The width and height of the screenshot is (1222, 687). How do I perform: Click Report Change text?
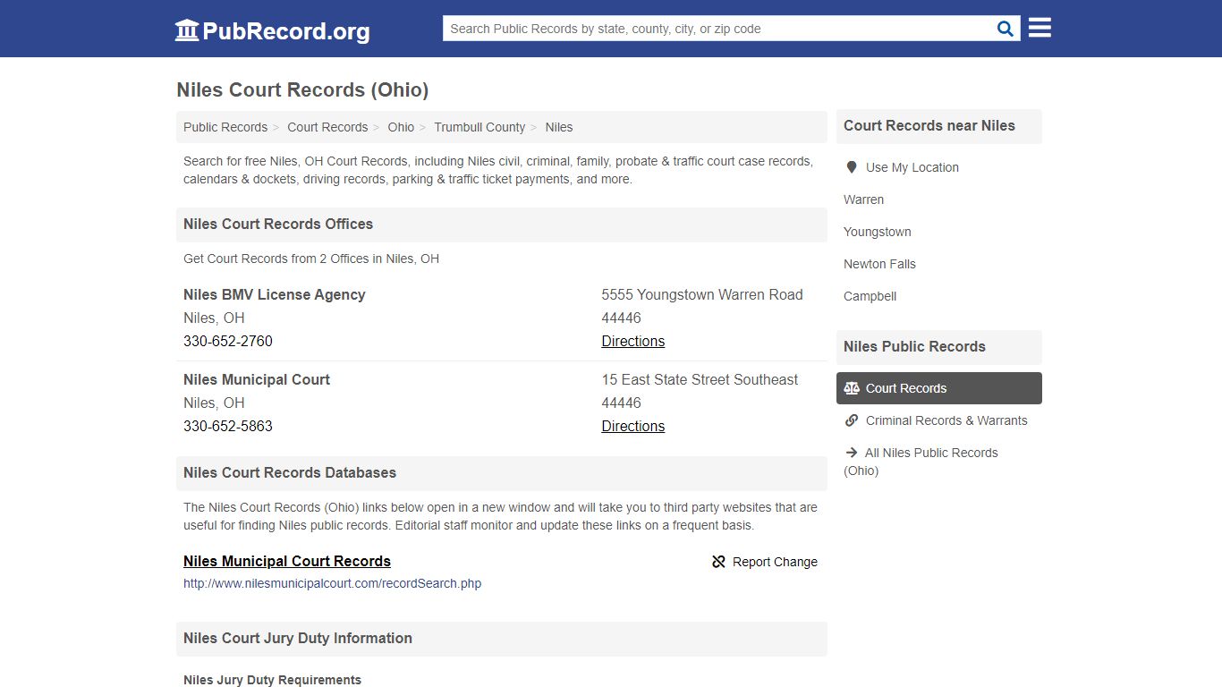point(775,562)
